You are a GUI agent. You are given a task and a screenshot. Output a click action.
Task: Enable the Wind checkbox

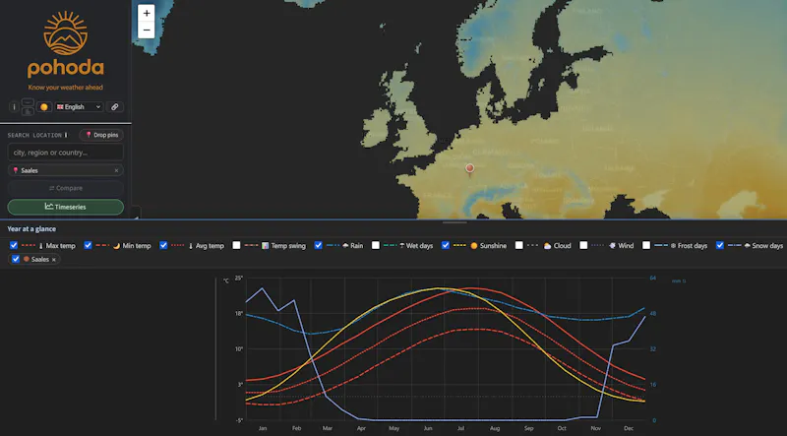583,245
